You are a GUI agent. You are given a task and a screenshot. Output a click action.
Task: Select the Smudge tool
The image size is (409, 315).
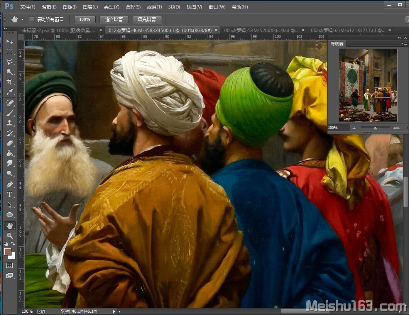[x=10, y=163]
